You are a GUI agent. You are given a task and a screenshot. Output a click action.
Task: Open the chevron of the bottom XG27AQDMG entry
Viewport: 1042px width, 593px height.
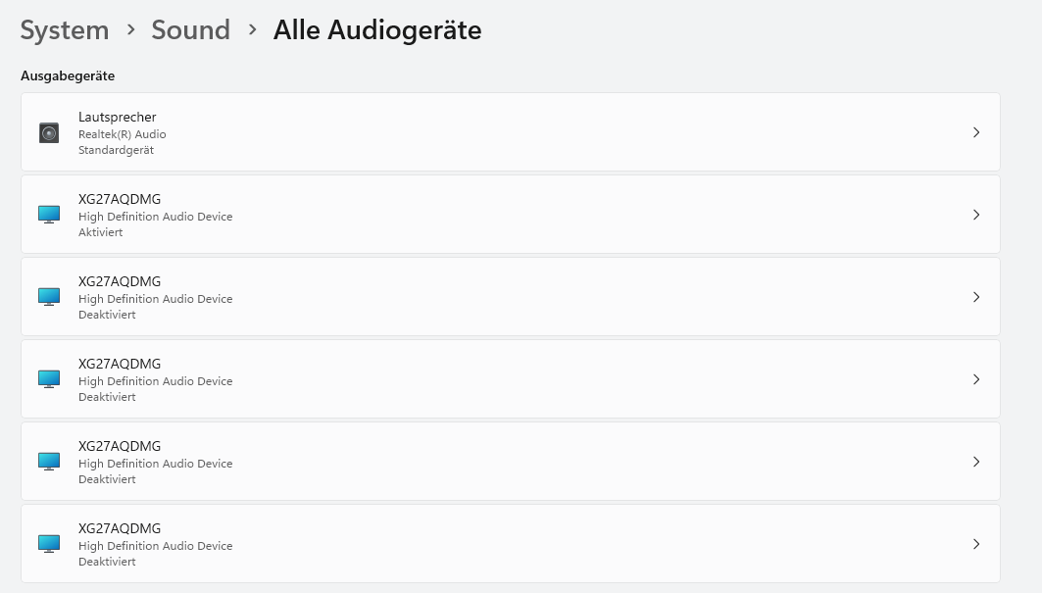click(975, 544)
